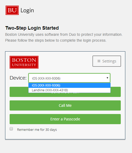132x153 pixels.
Task: Collapse the Device dropdown using its arrow
Action: point(107,78)
